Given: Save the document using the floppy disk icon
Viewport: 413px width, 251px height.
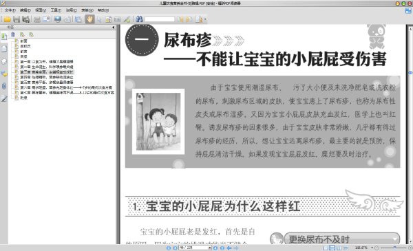Looking at the screenshot, I should coord(17,19).
